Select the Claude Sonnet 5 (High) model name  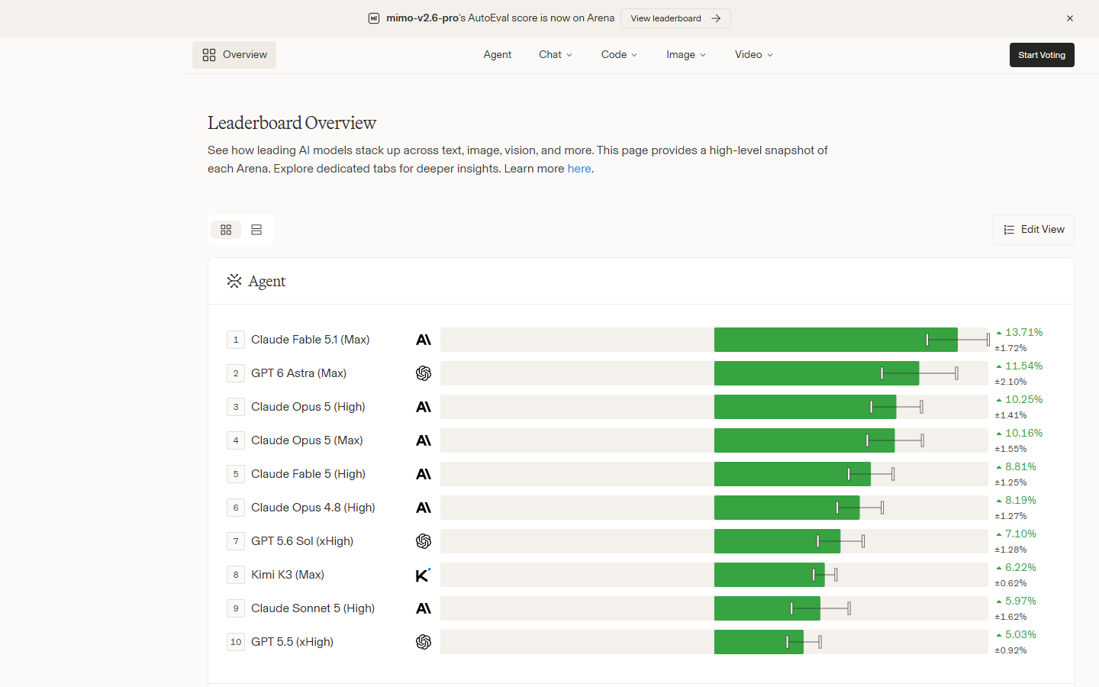coord(313,608)
